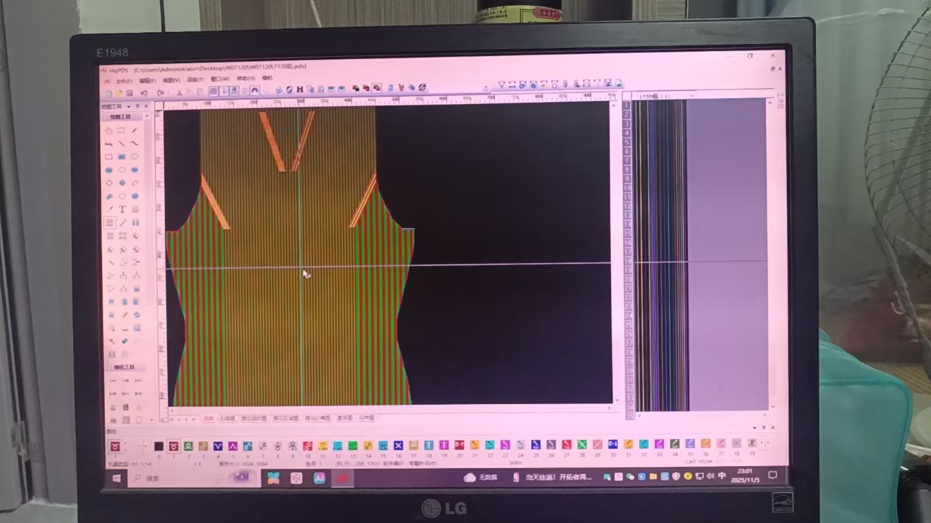Create a new document
The width and height of the screenshot is (931, 523).
(x=109, y=93)
